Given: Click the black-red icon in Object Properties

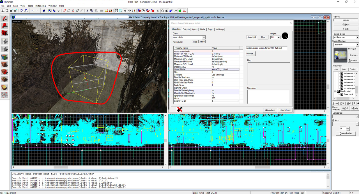Looking at the screenshot, I should tap(180, 109).
